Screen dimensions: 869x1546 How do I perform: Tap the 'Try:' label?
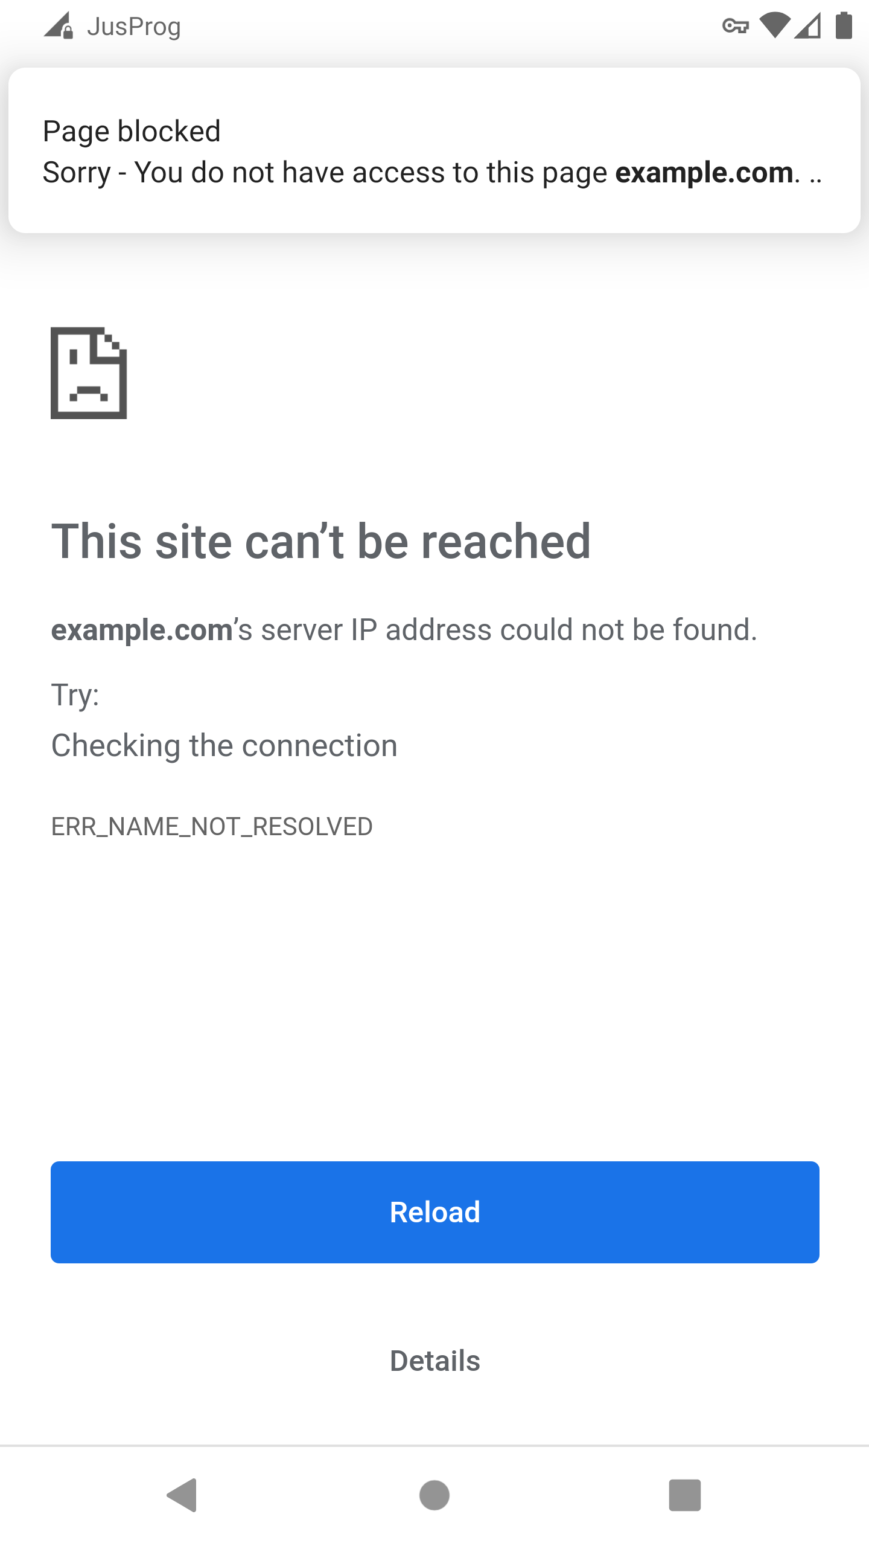(75, 695)
